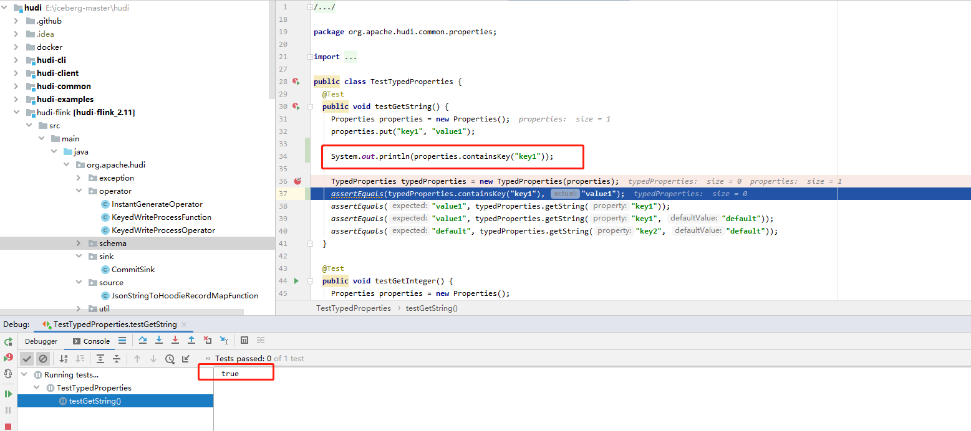Toggle auto-test rerun icon in debug sidebar
The height and width of the screenshot is (431, 971).
8,374
